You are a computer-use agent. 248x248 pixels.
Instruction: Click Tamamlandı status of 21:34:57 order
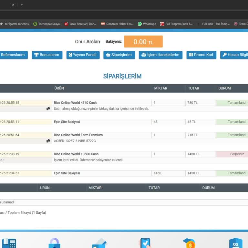coord(232,173)
